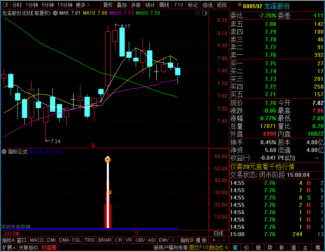325x252 pixels.
Task: Click the minus zoom-out button
Action: [224, 240]
